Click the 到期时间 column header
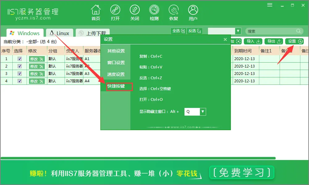Image resolution: width=309 pixels, height=185 pixels. click(x=246, y=51)
